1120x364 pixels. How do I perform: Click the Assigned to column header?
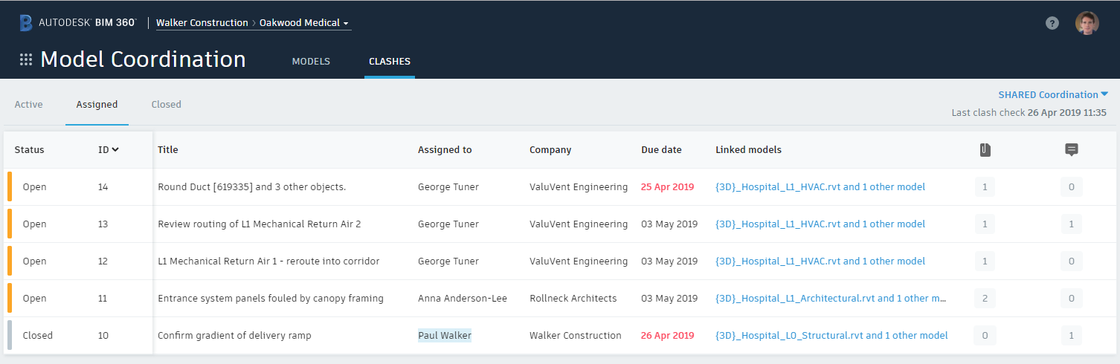click(445, 149)
